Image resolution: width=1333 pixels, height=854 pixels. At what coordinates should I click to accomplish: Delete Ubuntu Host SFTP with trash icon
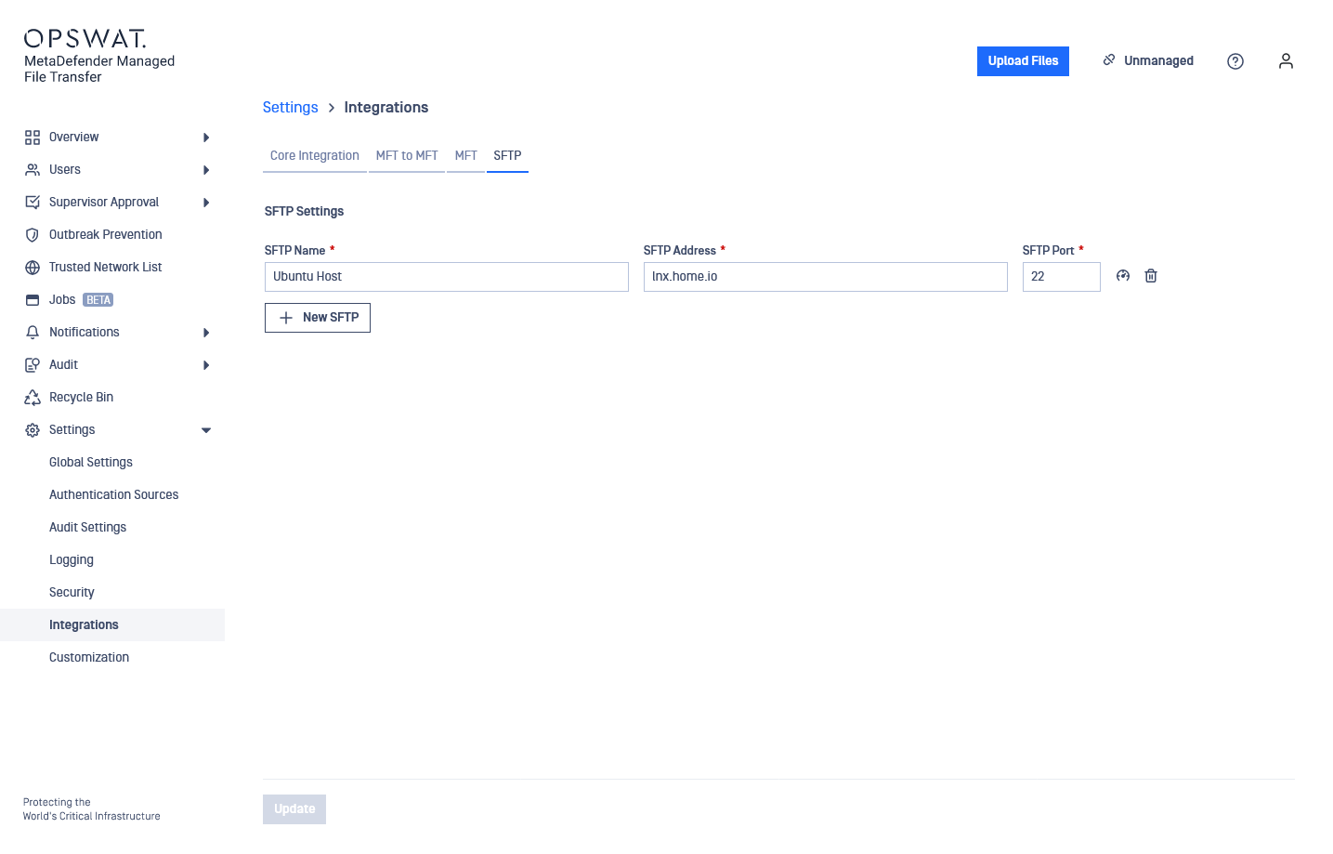tap(1151, 276)
